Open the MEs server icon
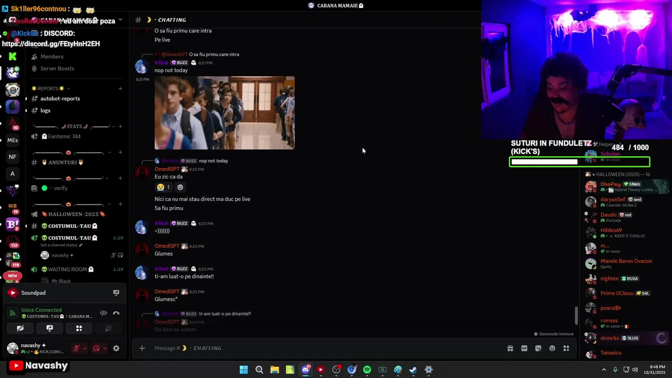The image size is (672, 378). point(13,140)
